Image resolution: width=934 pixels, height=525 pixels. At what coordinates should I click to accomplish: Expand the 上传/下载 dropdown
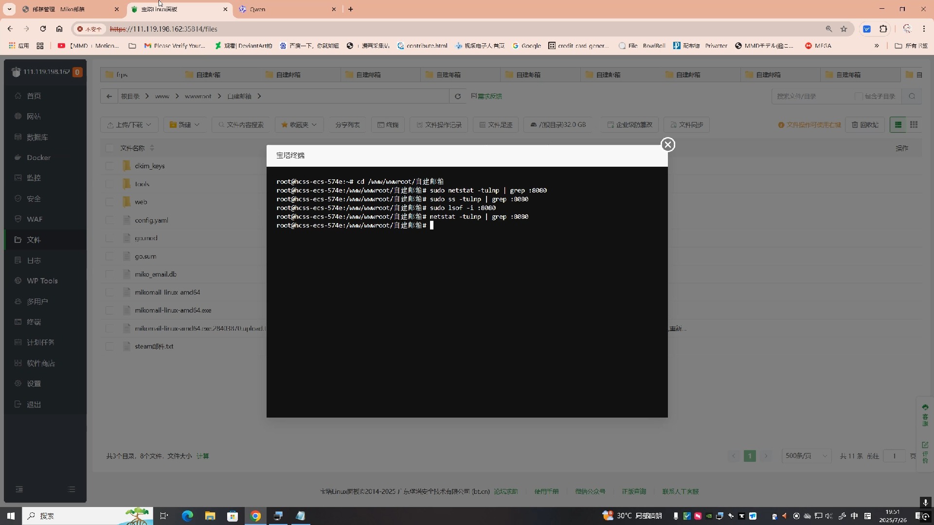click(x=129, y=125)
